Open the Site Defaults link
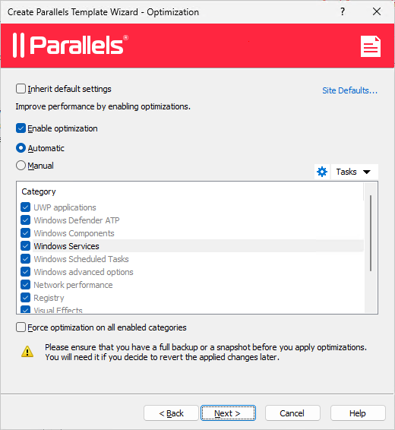This screenshot has height=430, width=395. click(x=349, y=90)
